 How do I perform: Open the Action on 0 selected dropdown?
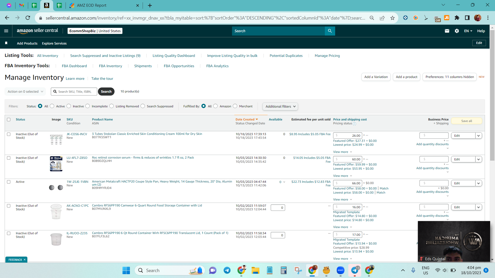click(25, 91)
